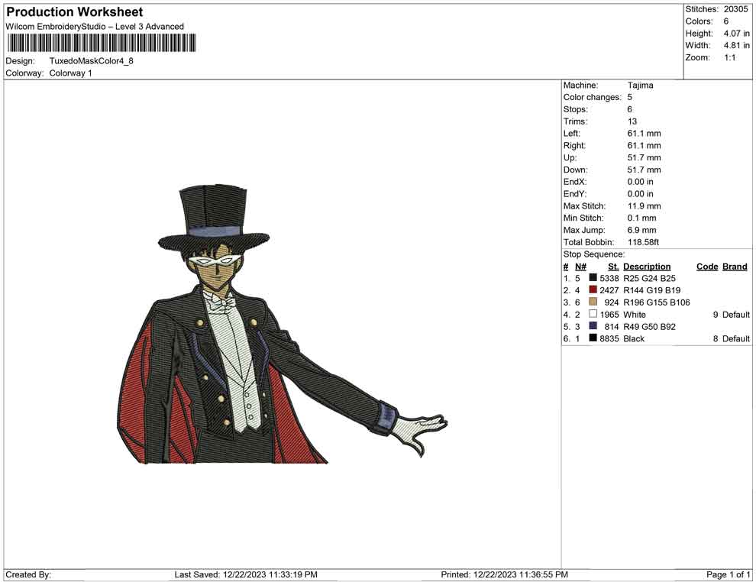Click stitch count '8835' in the Black row
756x582 pixels.
[x=609, y=338]
